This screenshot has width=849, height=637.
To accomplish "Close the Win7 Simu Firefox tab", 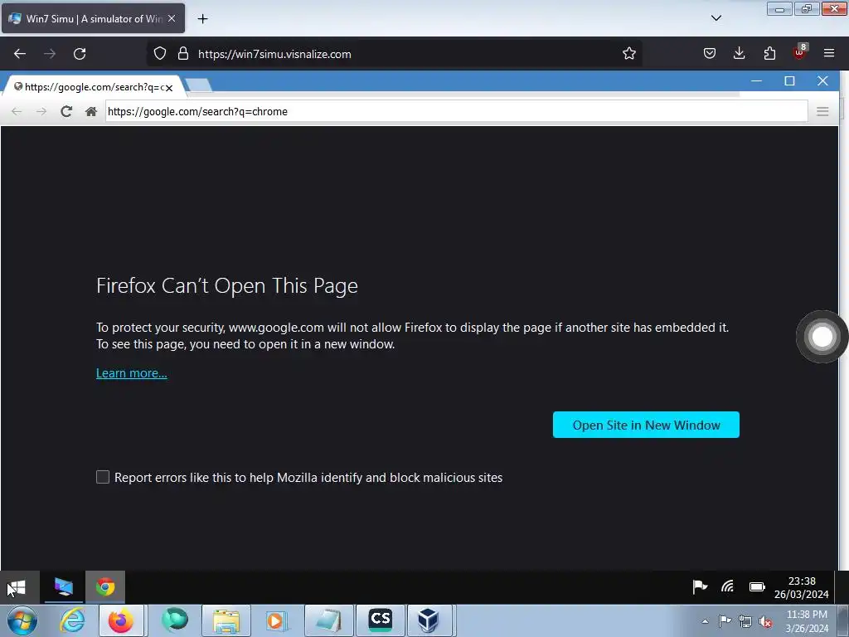I will click(172, 18).
